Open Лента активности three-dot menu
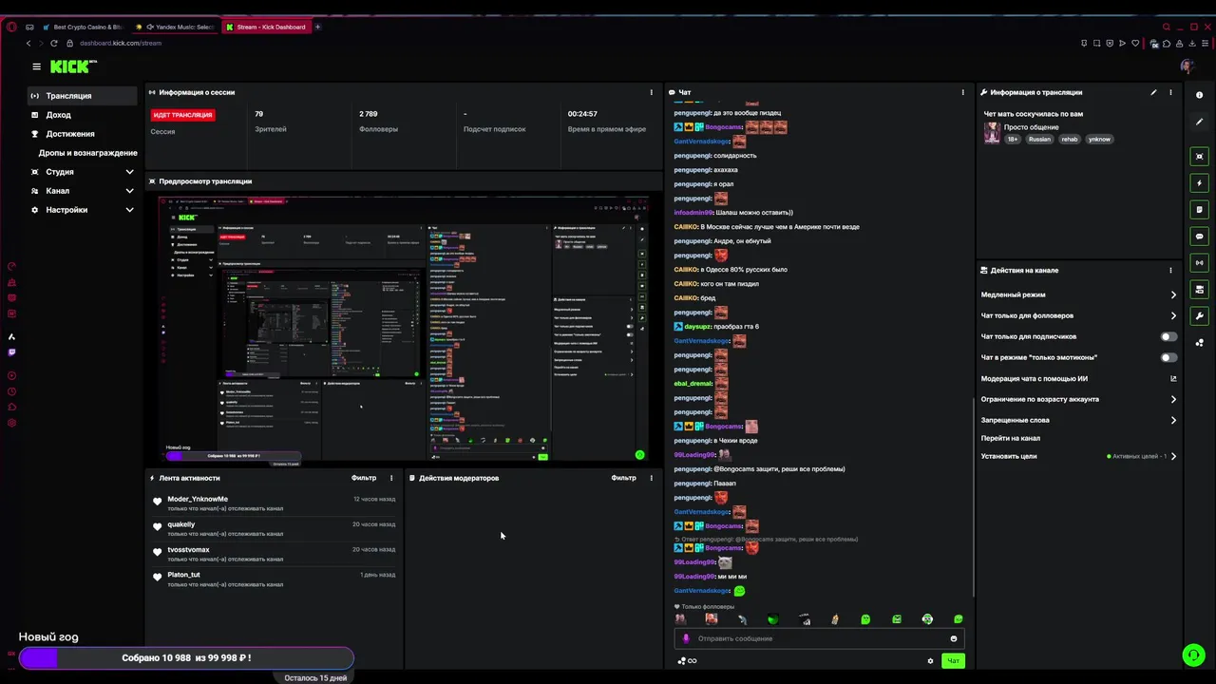The height and width of the screenshot is (684, 1216). (x=391, y=478)
